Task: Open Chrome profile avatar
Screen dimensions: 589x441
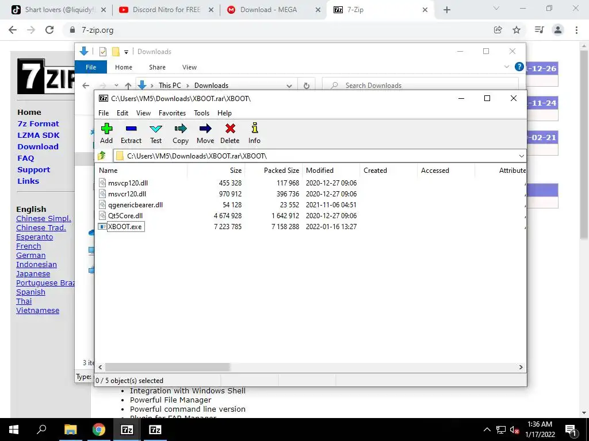Action: (558, 30)
